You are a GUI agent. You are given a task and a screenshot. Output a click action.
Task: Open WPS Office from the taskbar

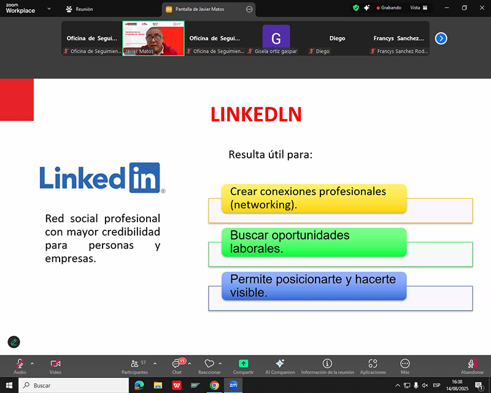(177, 385)
